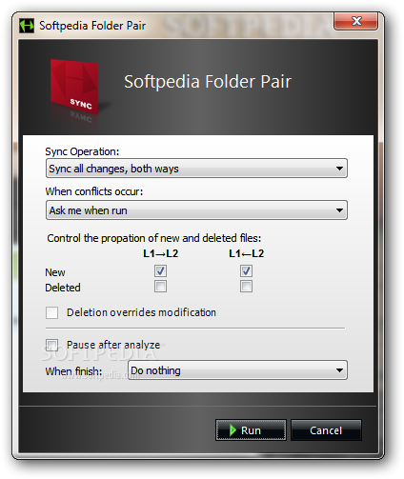
Task: Click the window title bar text
Action: pyautogui.click(x=92, y=26)
